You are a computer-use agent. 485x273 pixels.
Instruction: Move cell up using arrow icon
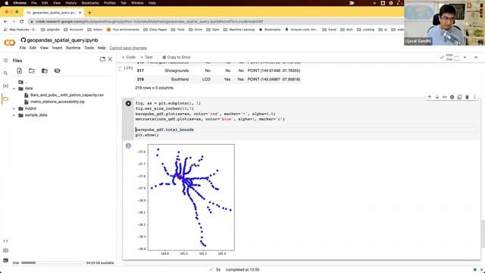tap(430, 97)
